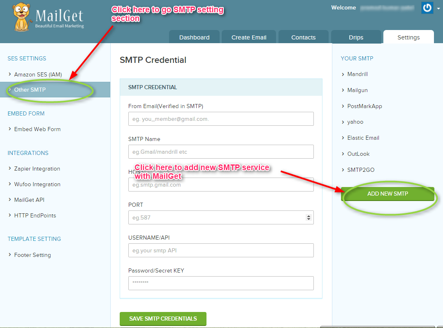The width and height of the screenshot is (443, 328).
Task: Click the TEMPLATE SETTING section heading
Action: pos(34,239)
